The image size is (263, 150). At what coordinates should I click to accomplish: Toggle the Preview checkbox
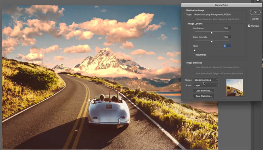[x=249, y=26]
